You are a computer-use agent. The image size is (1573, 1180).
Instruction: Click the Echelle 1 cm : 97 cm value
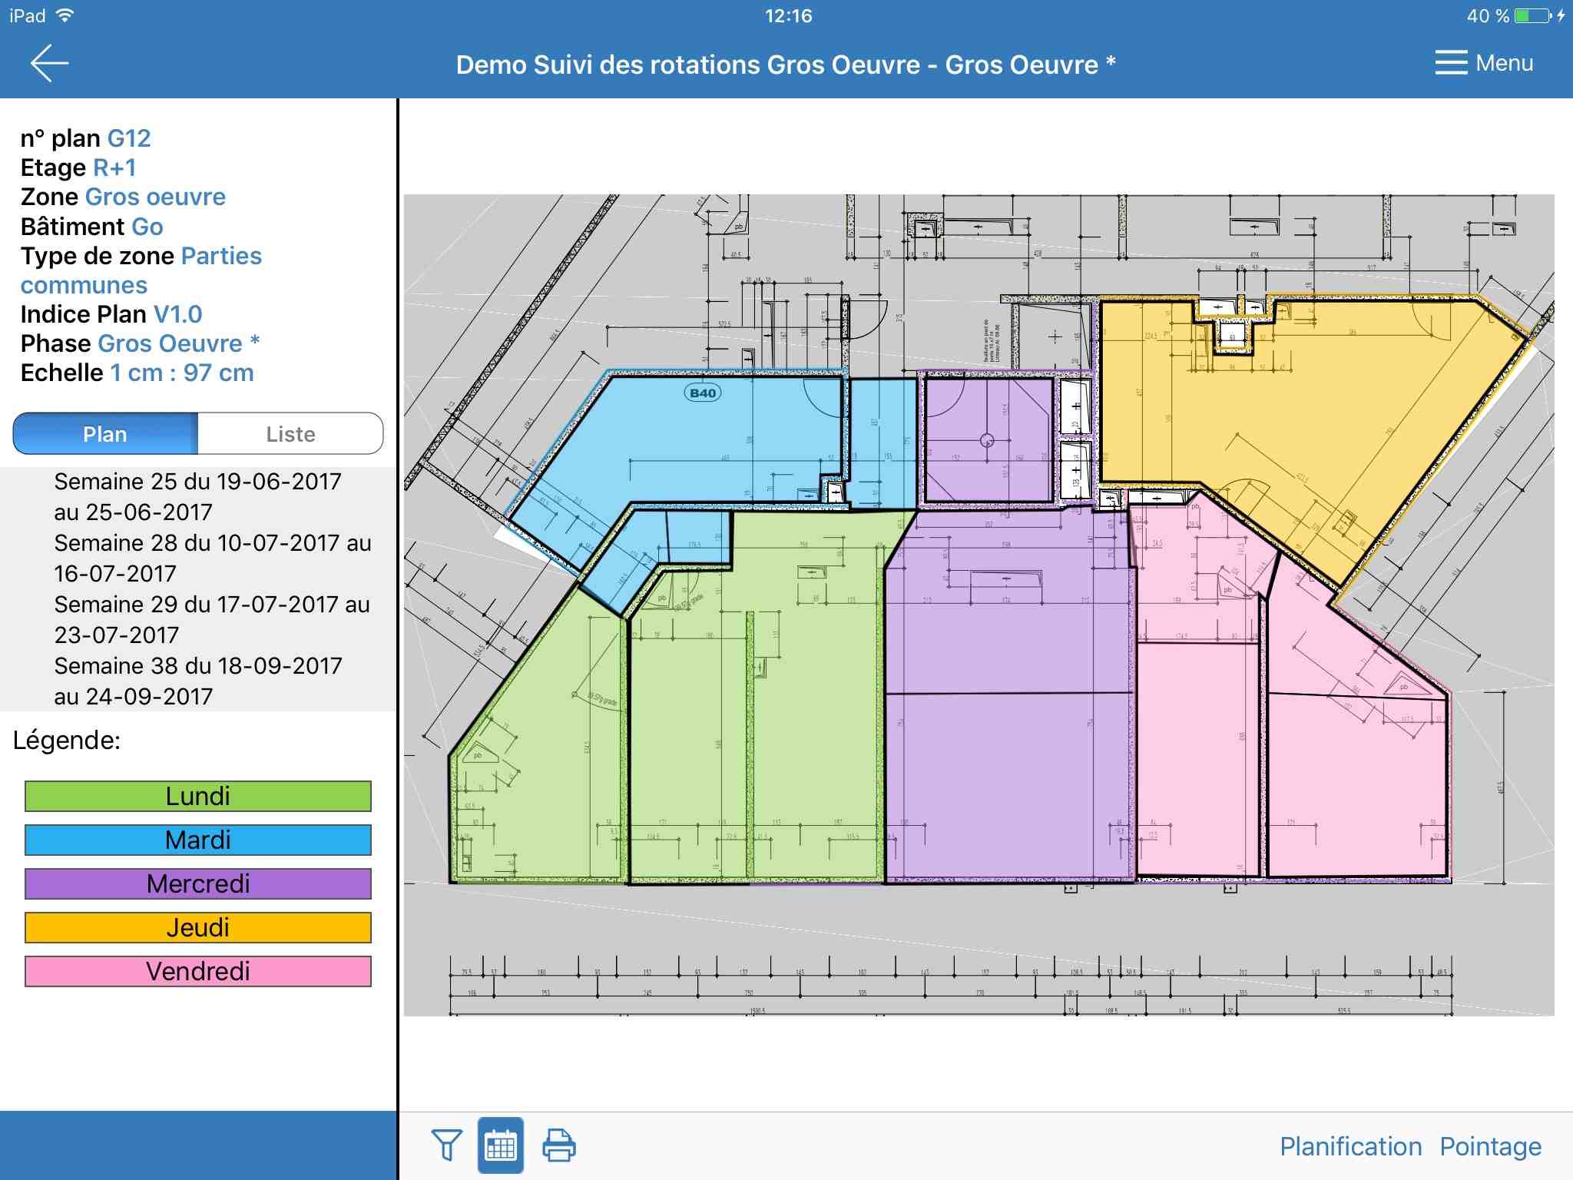pos(182,373)
